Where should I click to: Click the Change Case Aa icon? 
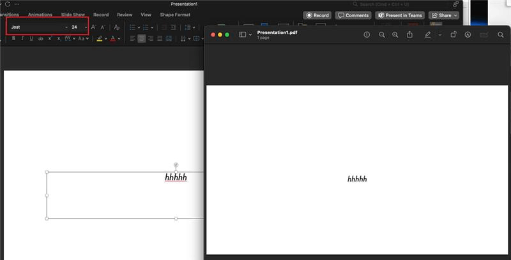click(x=81, y=39)
